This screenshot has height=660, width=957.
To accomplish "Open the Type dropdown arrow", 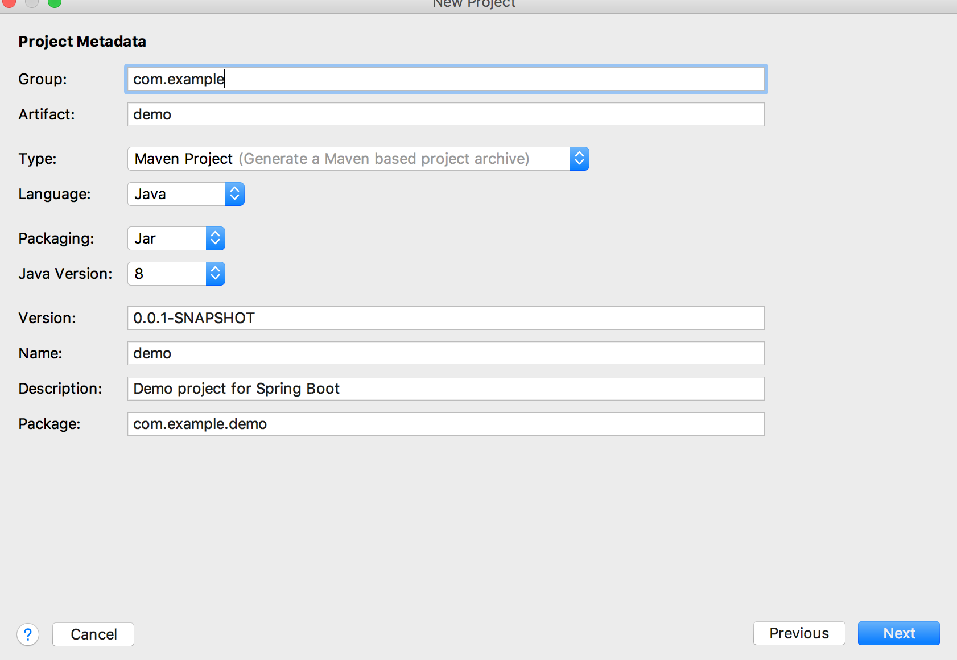I will tap(579, 159).
